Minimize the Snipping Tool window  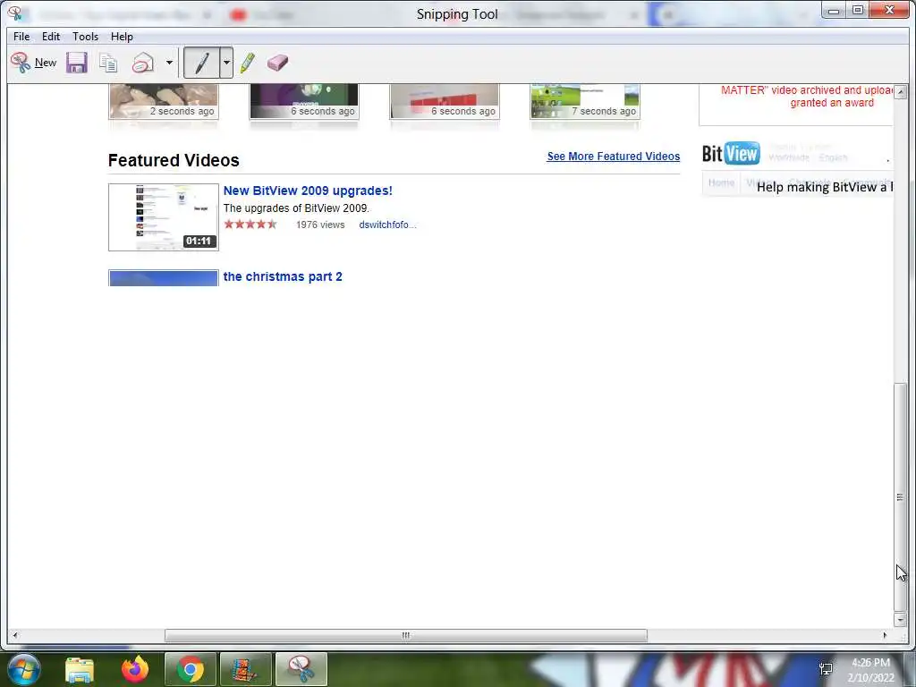(835, 10)
